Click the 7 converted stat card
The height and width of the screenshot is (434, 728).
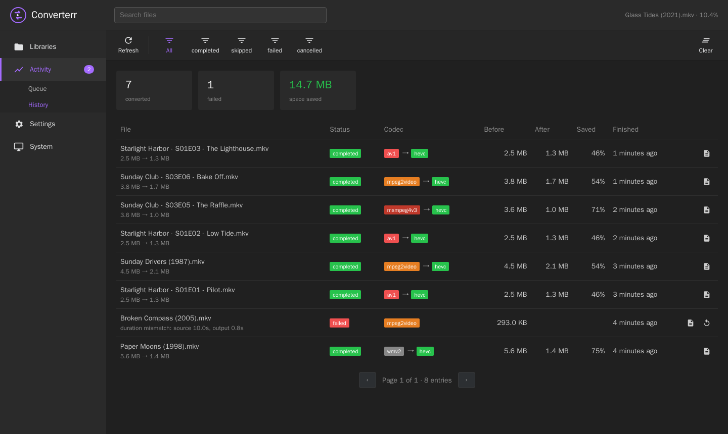click(x=154, y=90)
